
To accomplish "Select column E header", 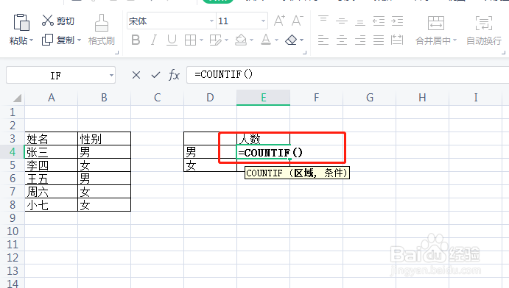I will tap(263, 98).
